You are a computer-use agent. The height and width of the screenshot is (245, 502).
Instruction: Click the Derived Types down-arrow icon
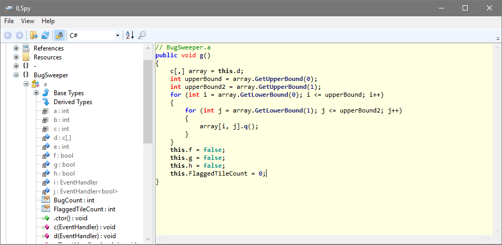pos(46,102)
